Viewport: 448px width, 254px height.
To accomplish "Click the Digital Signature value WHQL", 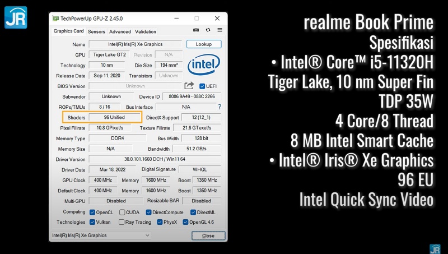I will [200, 169].
